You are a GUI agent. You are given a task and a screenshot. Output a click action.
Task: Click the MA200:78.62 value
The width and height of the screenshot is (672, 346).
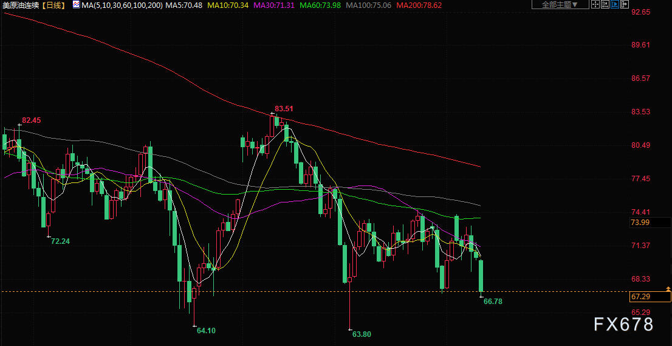point(419,5)
